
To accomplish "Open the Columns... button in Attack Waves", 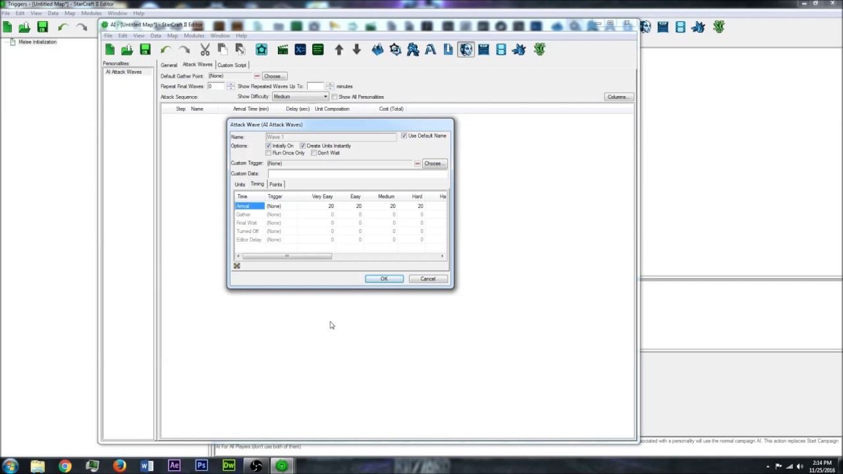I will 618,97.
